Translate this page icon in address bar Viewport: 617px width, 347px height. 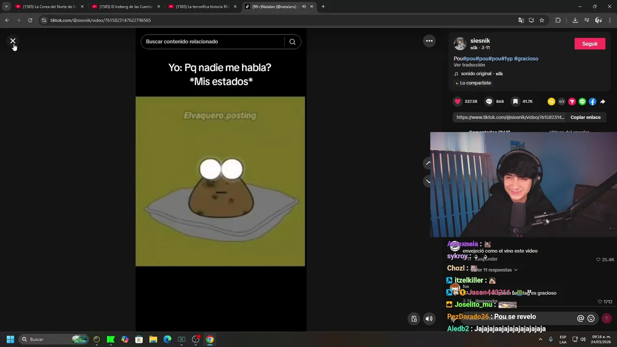pos(521,20)
